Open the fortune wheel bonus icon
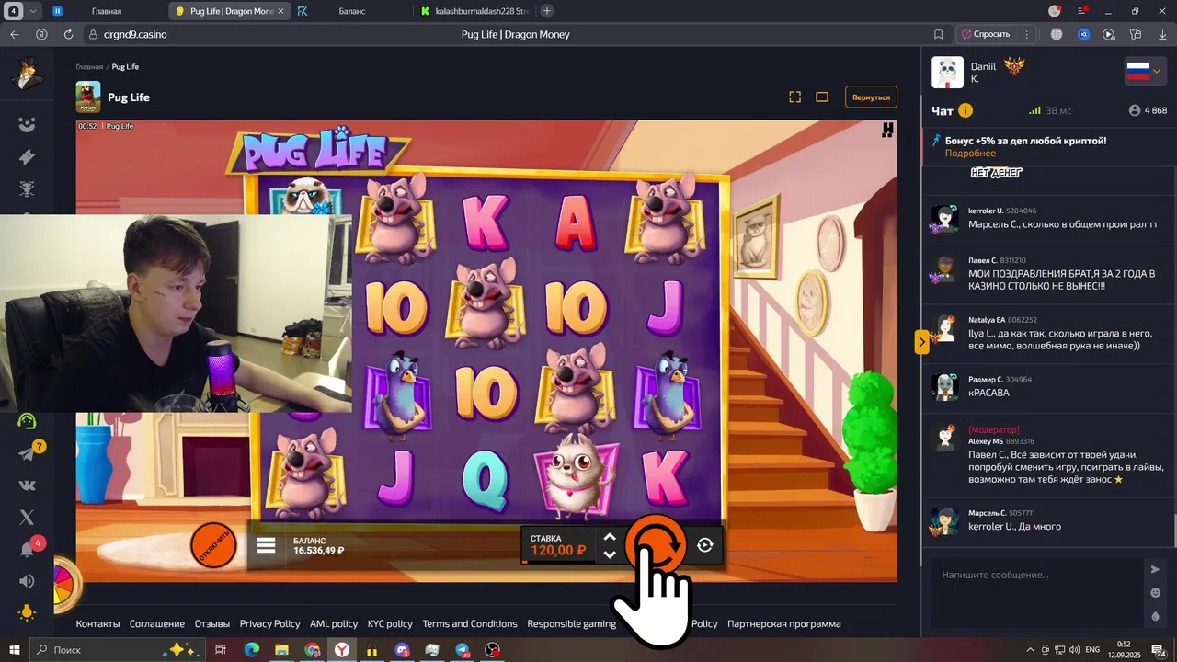Screen dimensions: 1177x662 [x=66, y=583]
